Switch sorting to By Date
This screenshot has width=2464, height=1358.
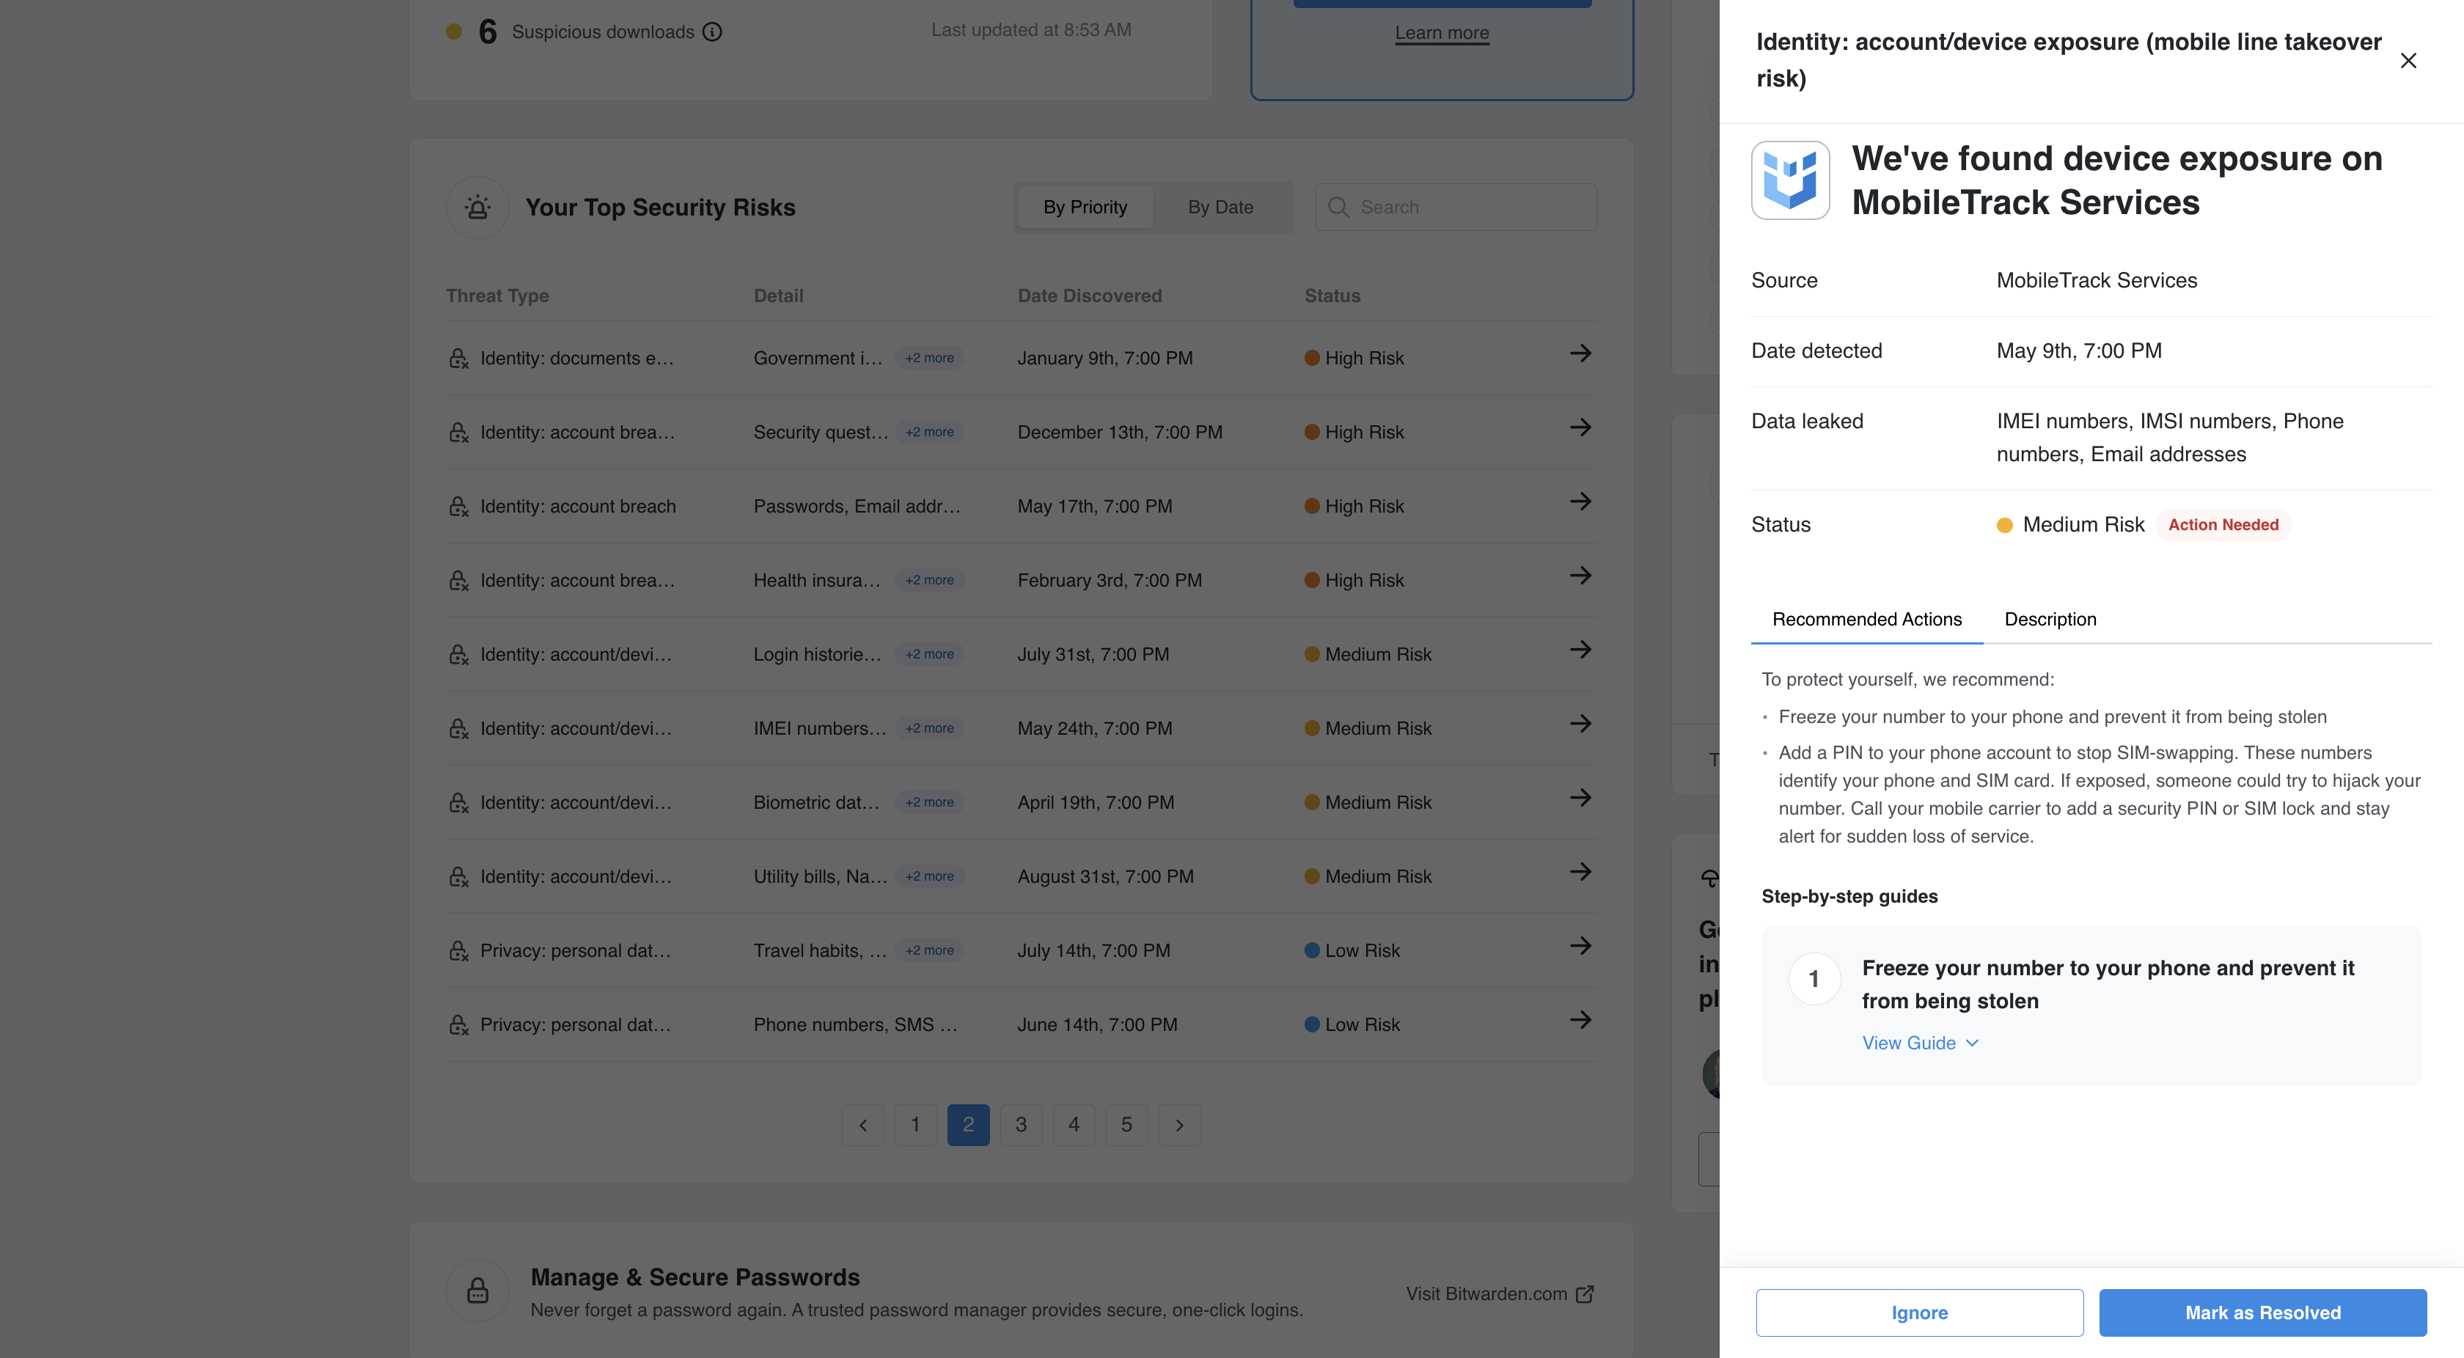(x=1220, y=208)
